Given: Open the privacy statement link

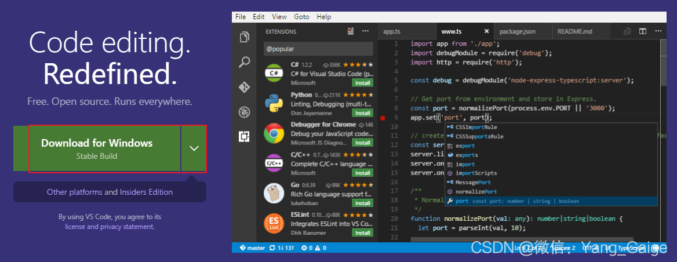Looking at the screenshot, I should coord(128,227).
